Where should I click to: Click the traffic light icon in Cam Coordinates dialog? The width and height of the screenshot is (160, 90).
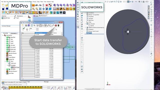[x=58, y=25]
